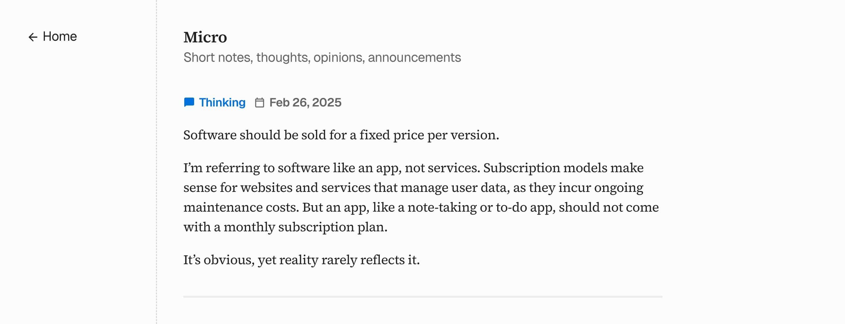Viewport: 845px width, 324px height.
Task: Select the Feb 26, 2025 date text
Action: click(x=305, y=103)
